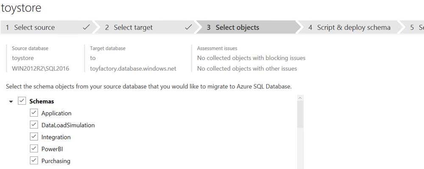424x169 pixels.
Task: Open the partially visible step 5
Action: pyautogui.click(x=416, y=27)
